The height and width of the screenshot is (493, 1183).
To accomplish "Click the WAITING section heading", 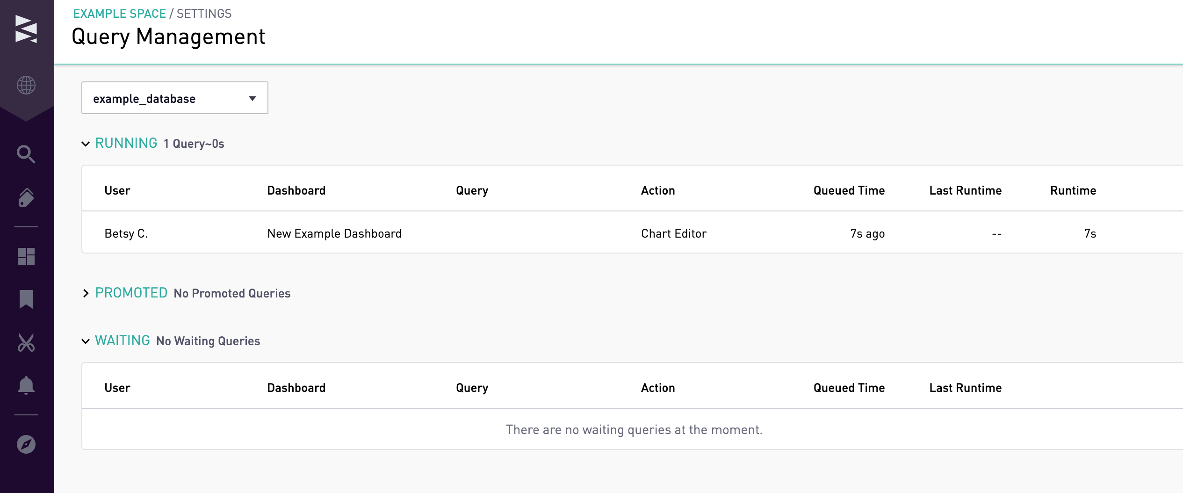I will click(123, 341).
